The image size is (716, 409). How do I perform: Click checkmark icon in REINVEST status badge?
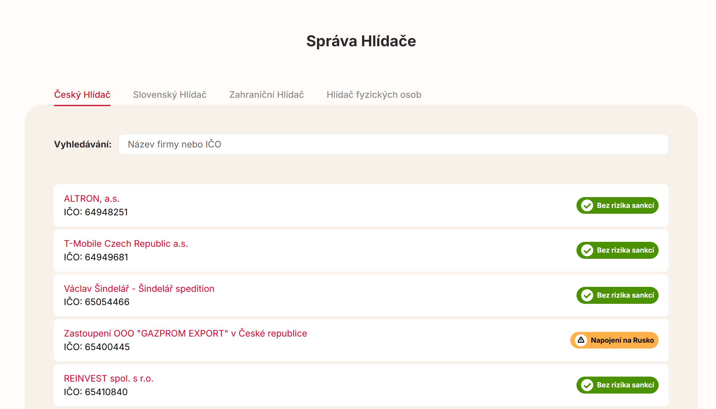[587, 385]
